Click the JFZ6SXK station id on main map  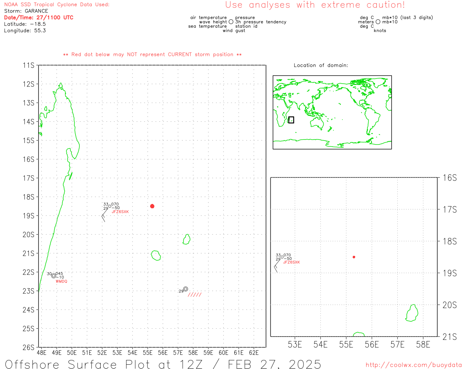[x=120, y=212]
